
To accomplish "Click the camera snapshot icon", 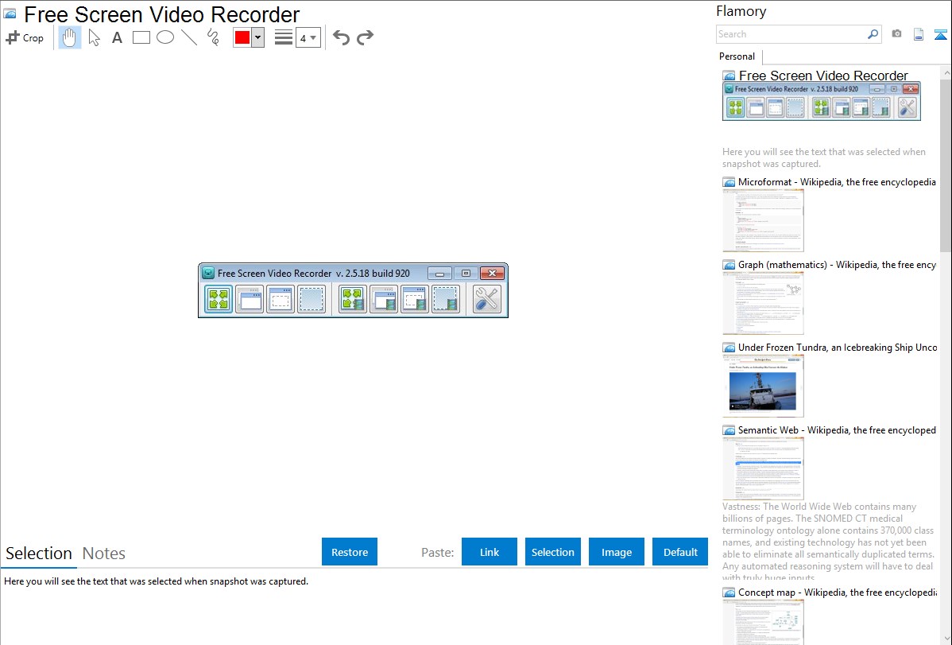I will [x=896, y=34].
